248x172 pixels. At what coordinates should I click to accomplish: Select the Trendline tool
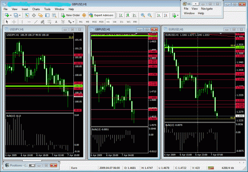tap(36, 22)
